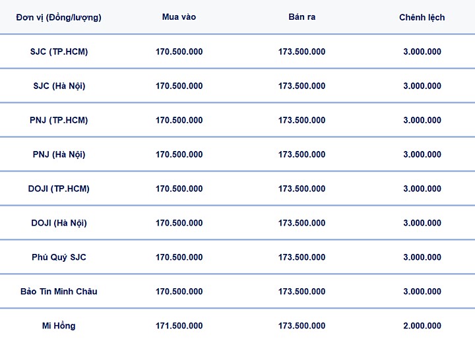
Task: Select the Mi Hồng row label
Action: point(59,326)
